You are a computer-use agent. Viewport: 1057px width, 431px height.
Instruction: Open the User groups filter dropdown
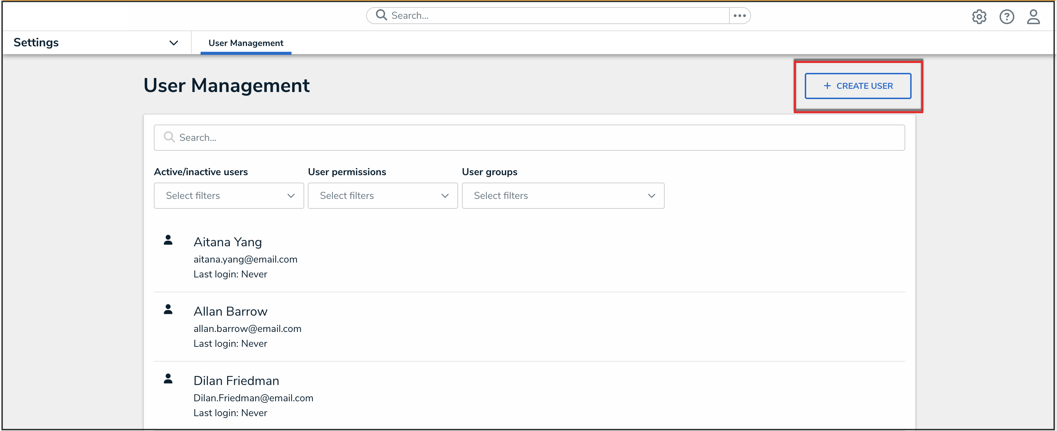[562, 196]
